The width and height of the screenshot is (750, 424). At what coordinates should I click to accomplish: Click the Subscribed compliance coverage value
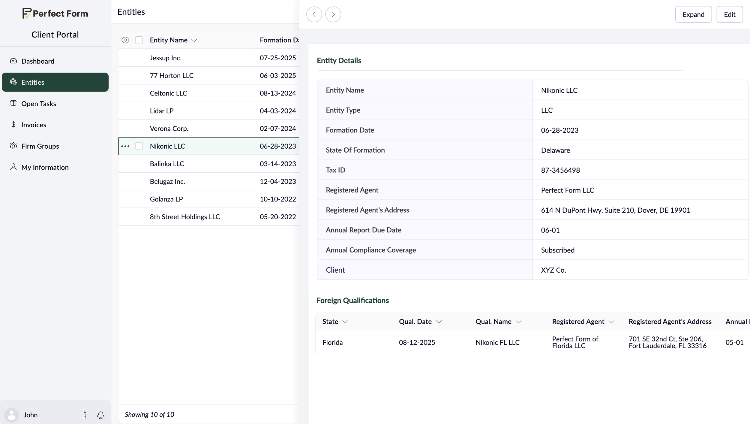pos(558,250)
